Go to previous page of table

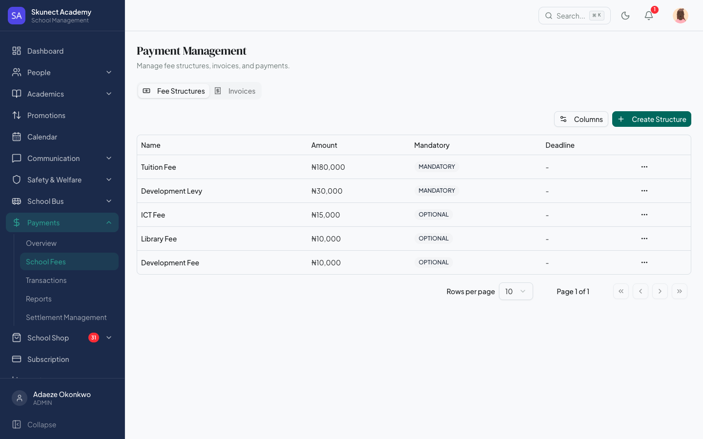point(641,291)
